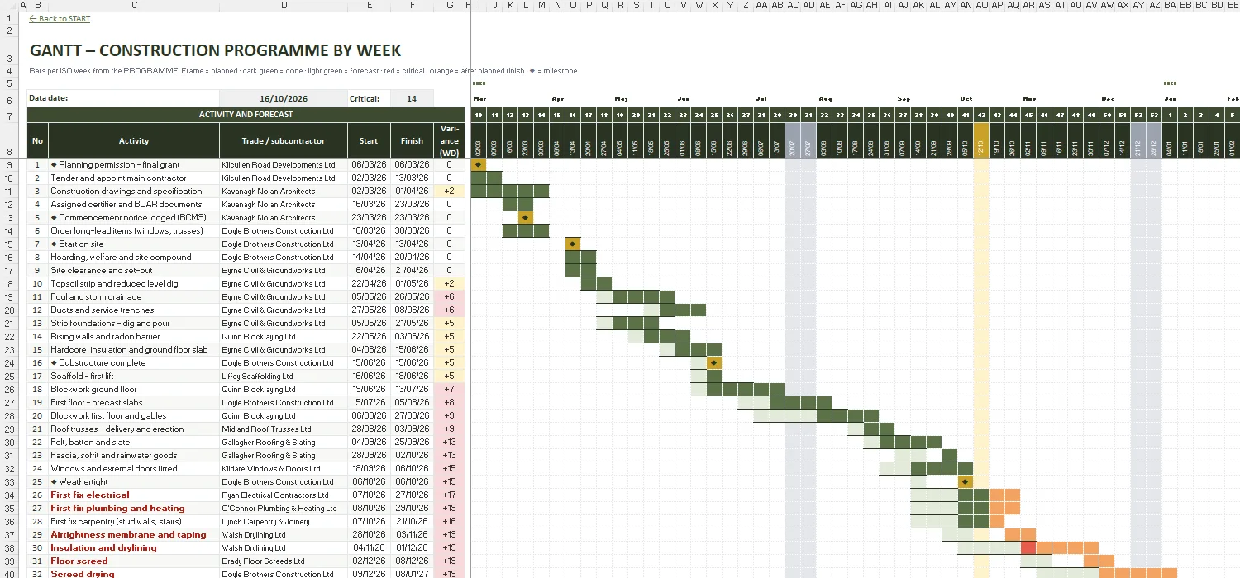Select column header AO
This screenshot has height=578, width=1240.
tap(981, 5)
